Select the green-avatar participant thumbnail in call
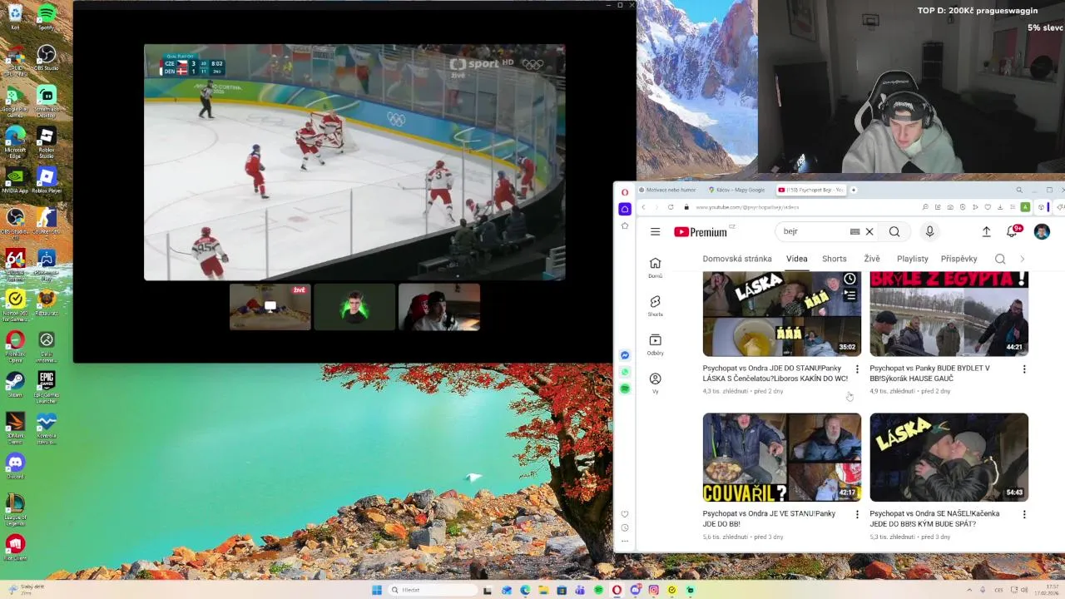Screen dimensions: 1065x599 point(354,307)
